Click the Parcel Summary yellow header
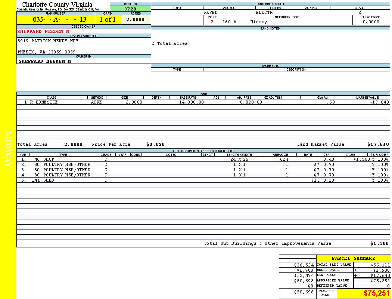The image size is (392, 299). (x=353, y=258)
